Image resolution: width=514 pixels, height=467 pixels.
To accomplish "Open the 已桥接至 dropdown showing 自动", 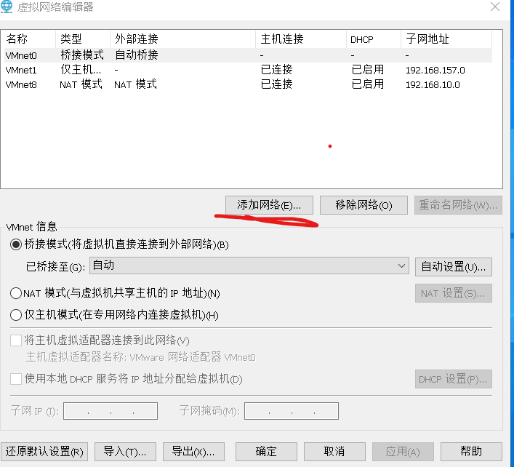I will (x=249, y=266).
